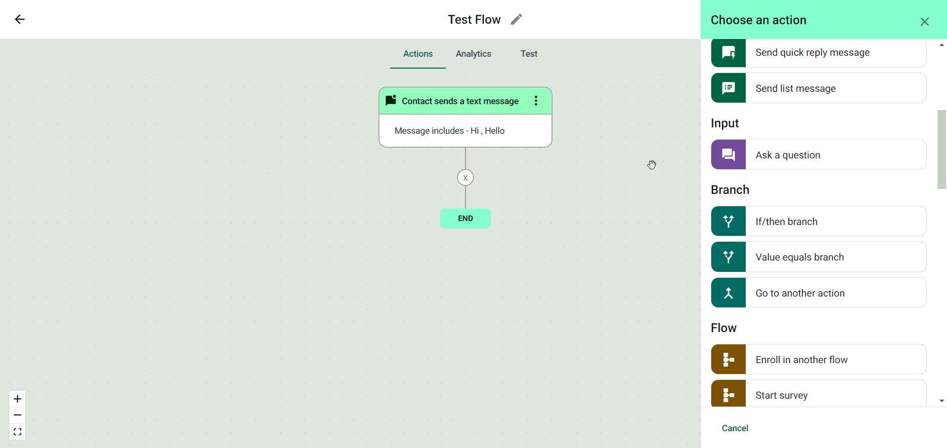
Task: Click the X node on connector
Action: tap(465, 178)
